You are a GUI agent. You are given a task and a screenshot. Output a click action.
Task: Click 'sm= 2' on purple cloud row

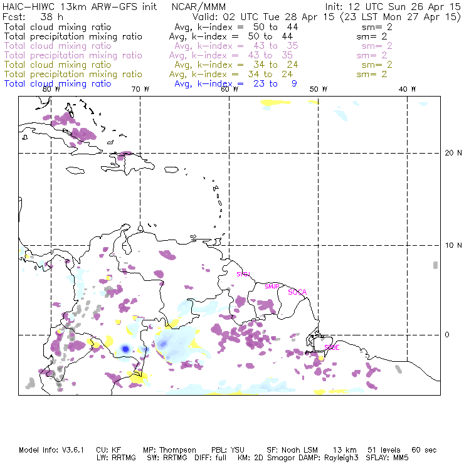pos(377,46)
